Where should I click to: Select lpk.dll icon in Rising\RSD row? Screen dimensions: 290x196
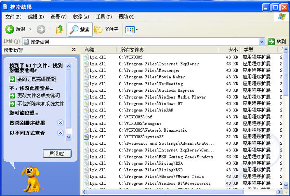click(86, 170)
